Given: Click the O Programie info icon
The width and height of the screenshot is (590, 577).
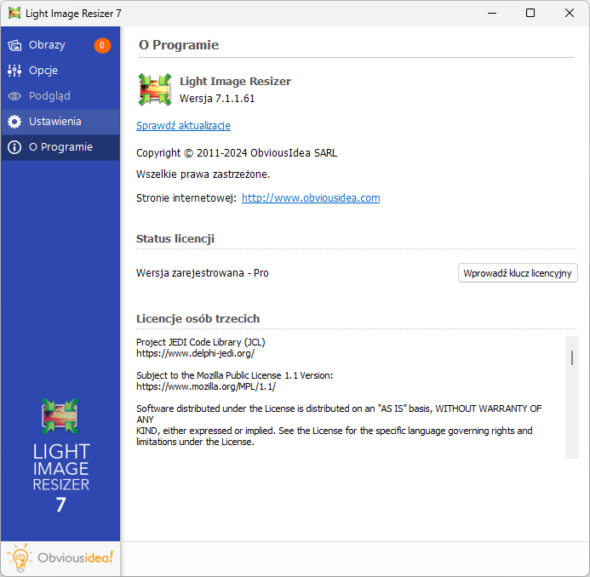Looking at the screenshot, I should point(14,147).
